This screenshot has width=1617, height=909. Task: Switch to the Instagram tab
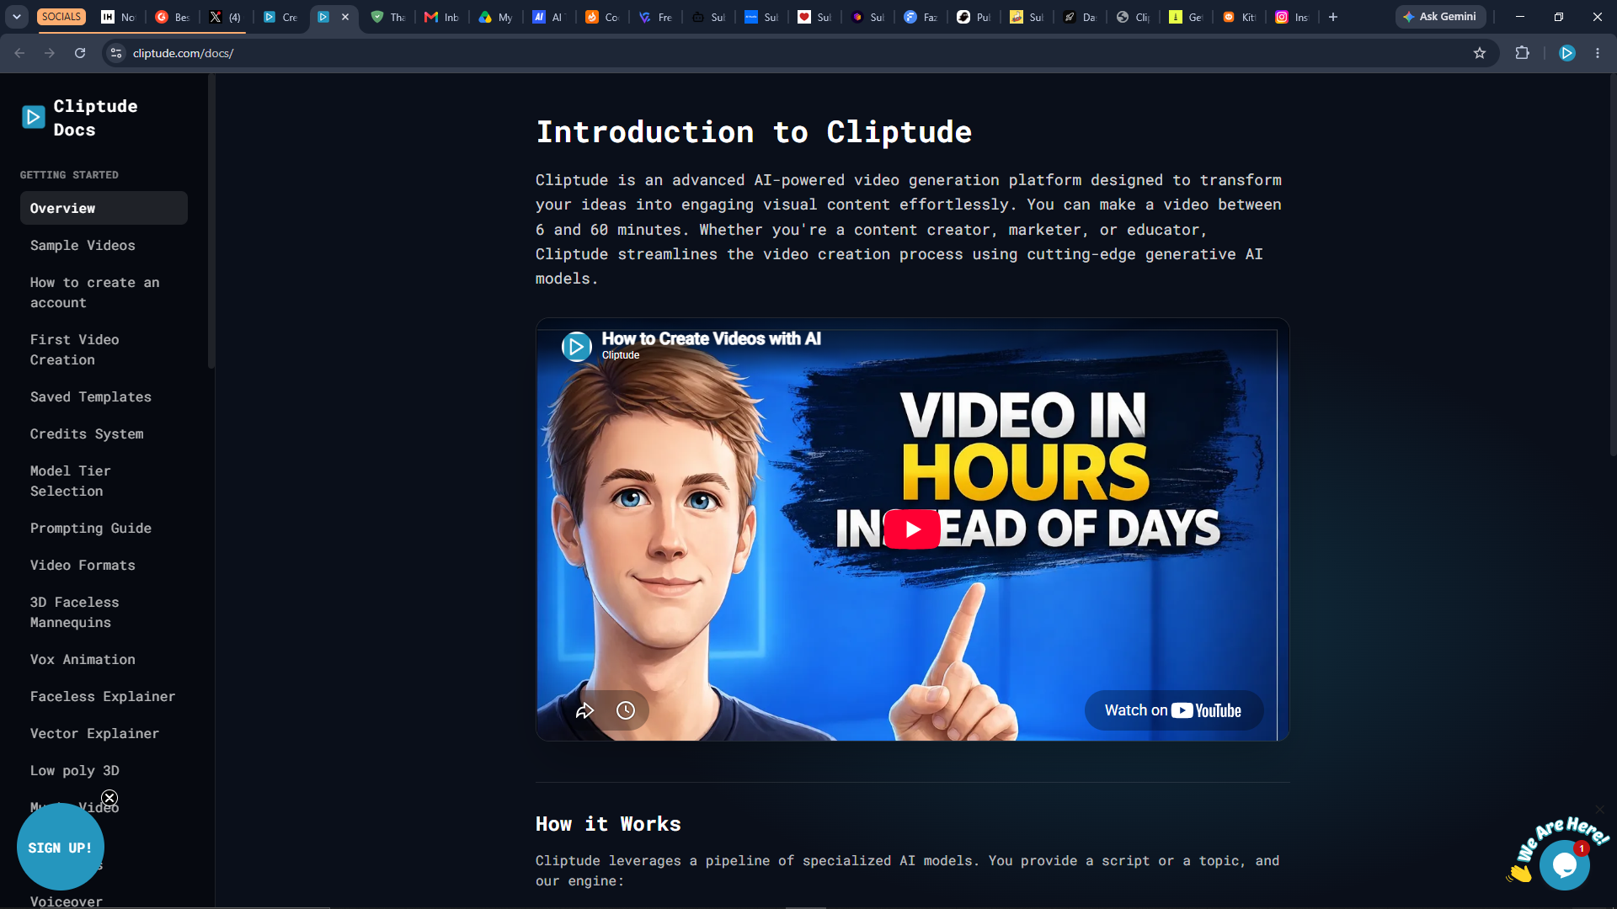[x=1292, y=17]
